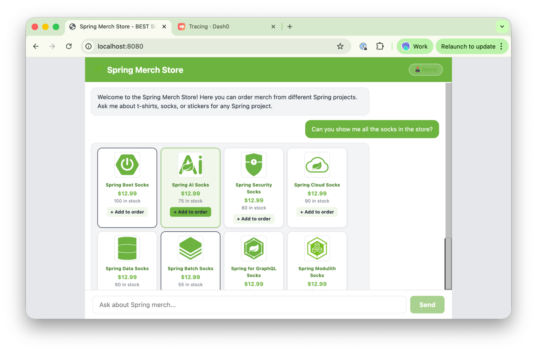Click the Spring for GraphQL Socks icon

254,248
